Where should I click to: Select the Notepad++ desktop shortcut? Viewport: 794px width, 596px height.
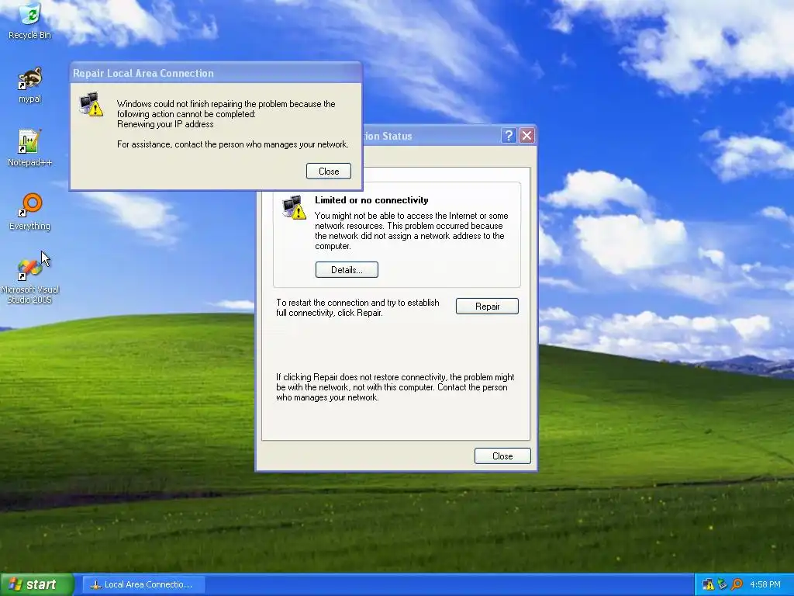[30, 147]
